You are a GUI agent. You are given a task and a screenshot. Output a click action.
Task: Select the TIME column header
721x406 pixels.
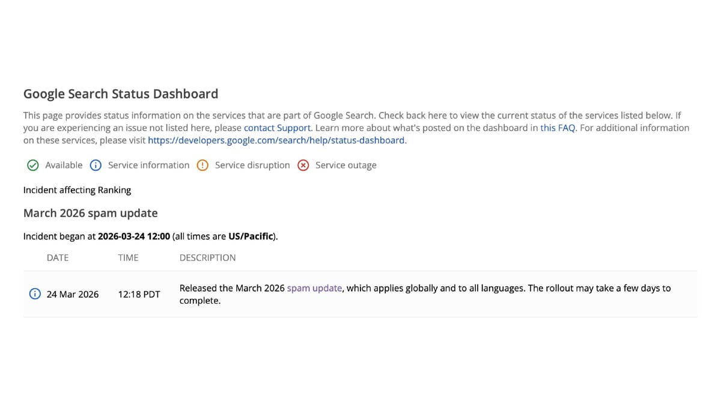pos(128,257)
